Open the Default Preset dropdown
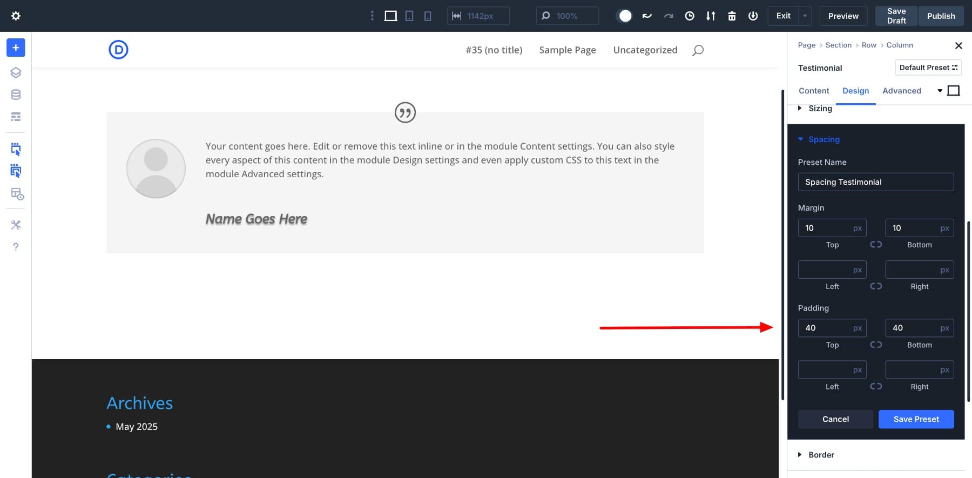 click(928, 68)
